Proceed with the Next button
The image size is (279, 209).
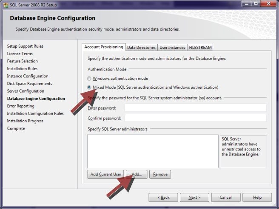(x=194, y=198)
